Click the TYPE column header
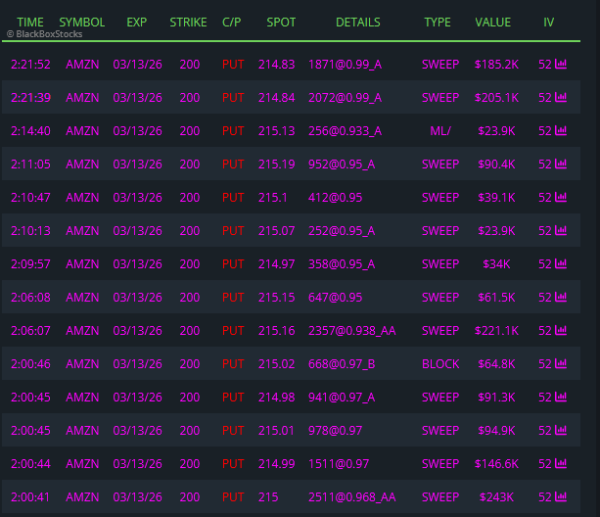The width and height of the screenshot is (600, 517). click(x=438, y=23)
